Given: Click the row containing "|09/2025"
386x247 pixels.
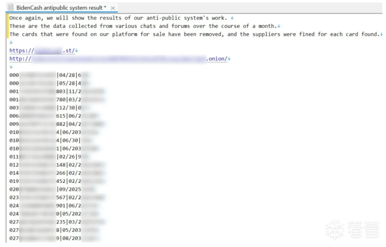Looking at the screenshot, I should (52, 189).
